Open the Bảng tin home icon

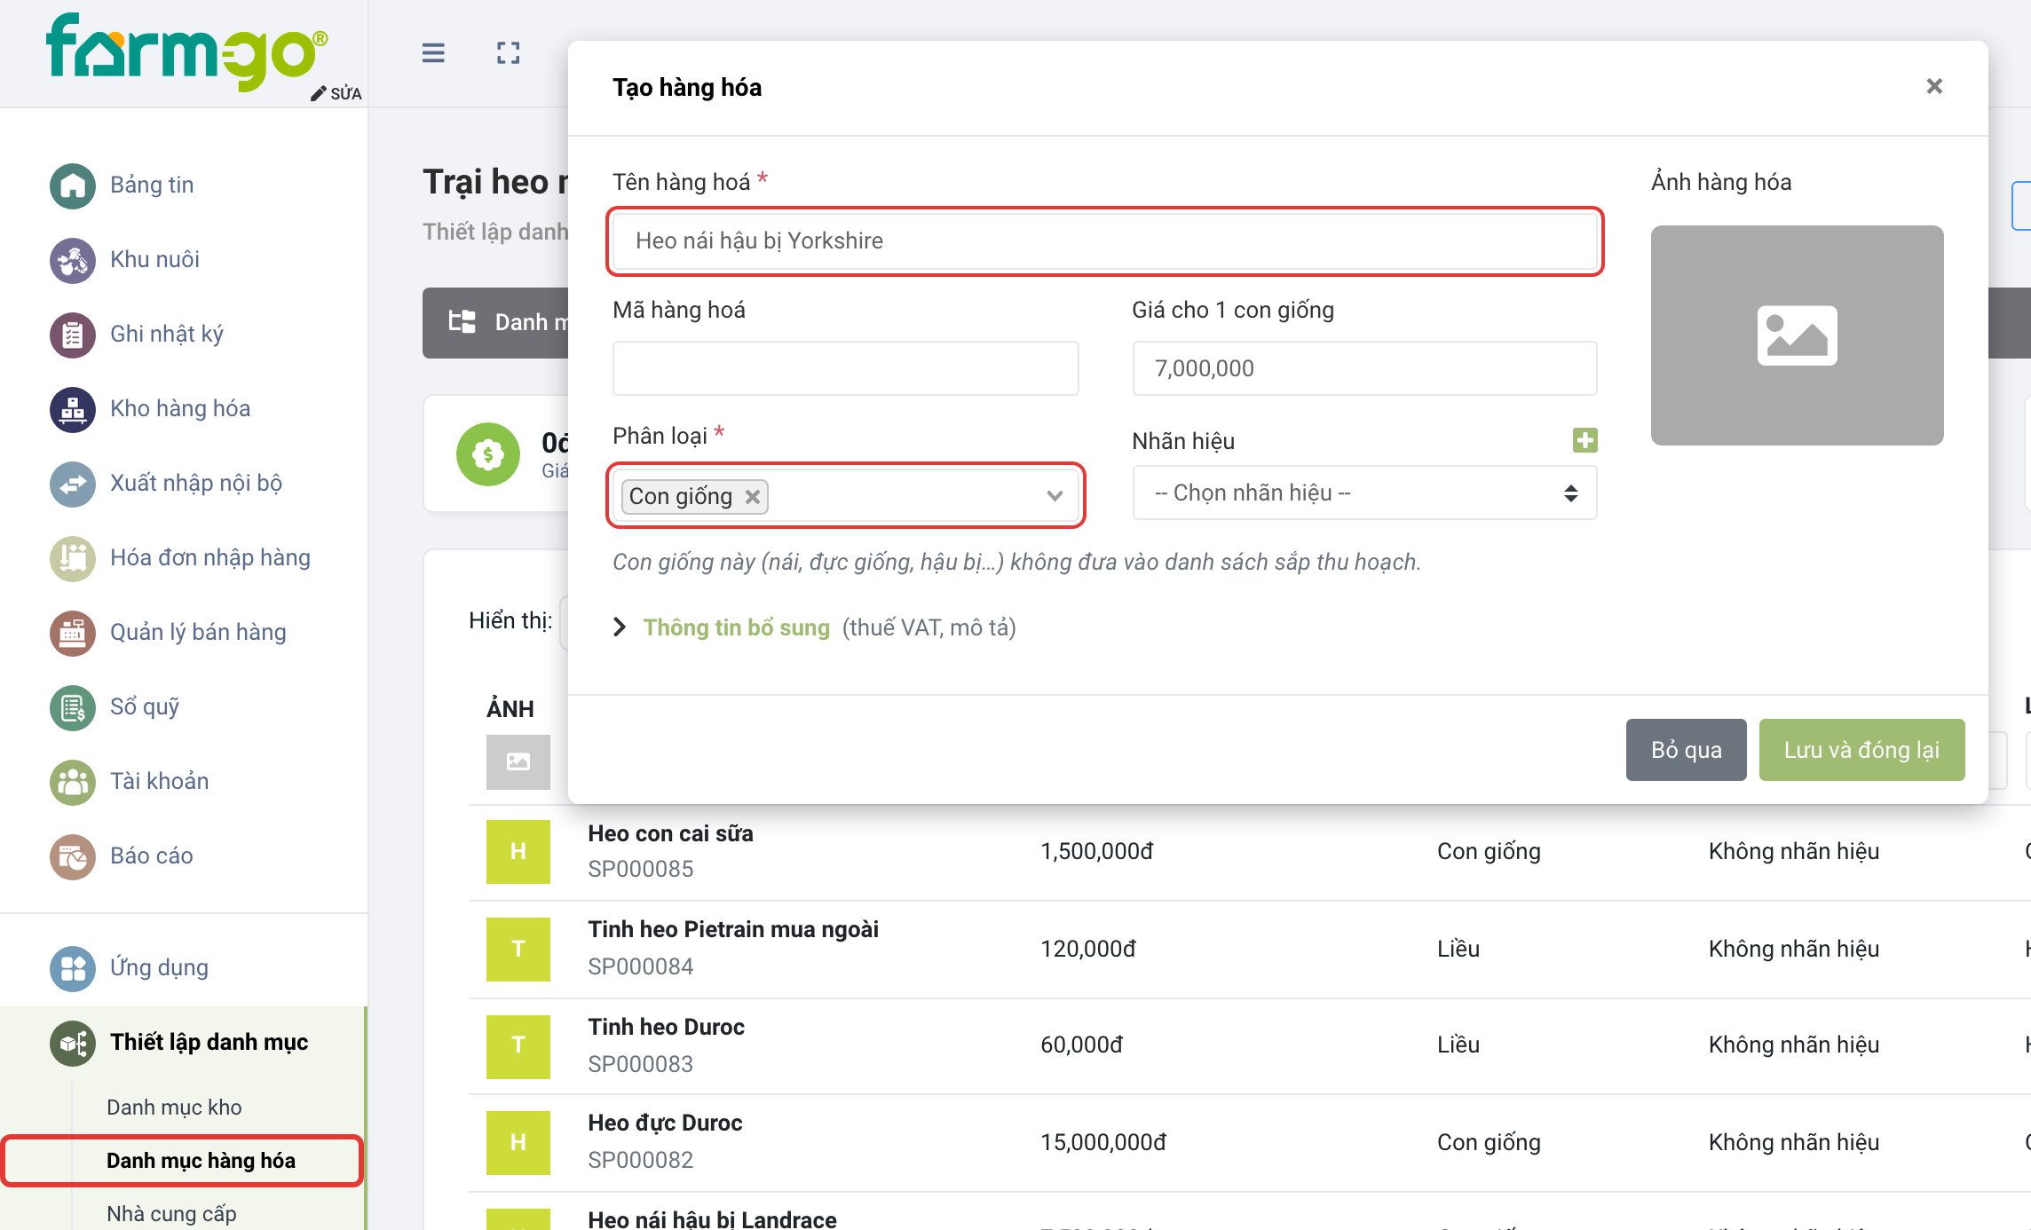pyautogui.click(x=73, y=185)
